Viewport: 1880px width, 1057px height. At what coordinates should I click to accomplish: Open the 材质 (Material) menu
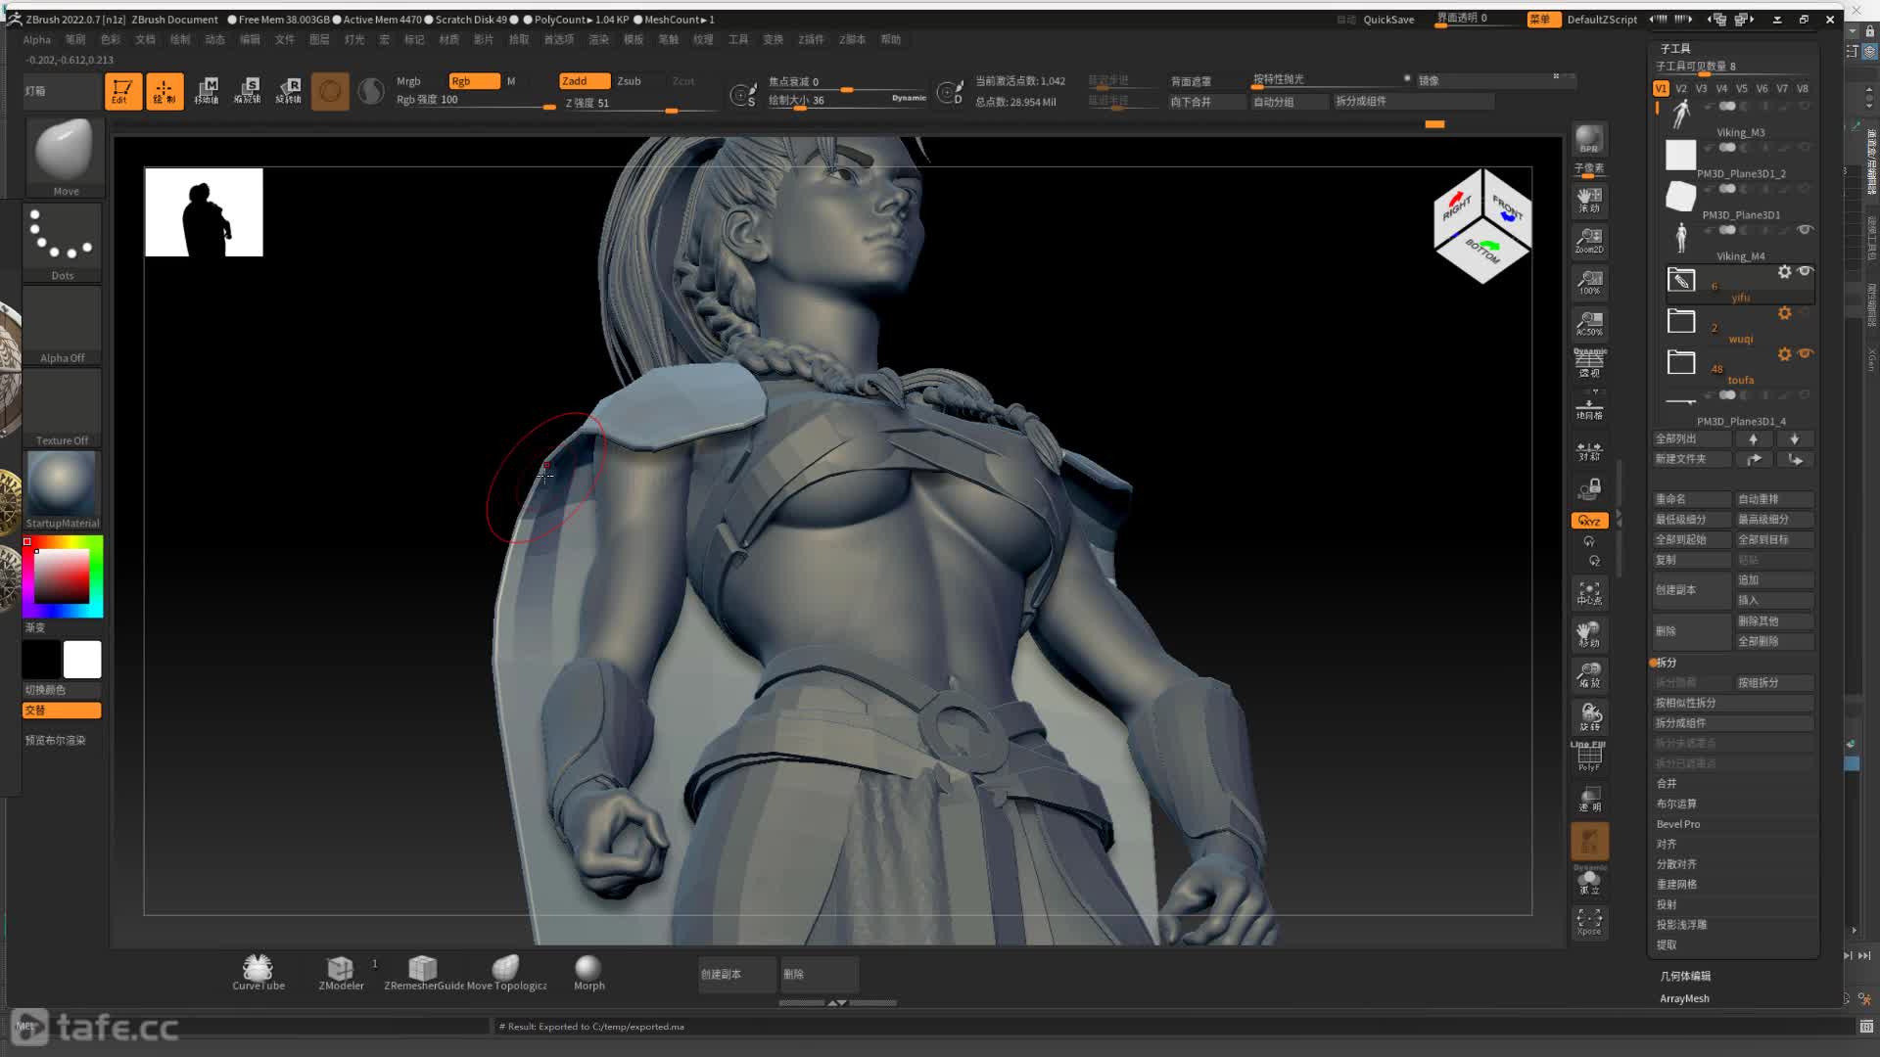coord(449,40)
